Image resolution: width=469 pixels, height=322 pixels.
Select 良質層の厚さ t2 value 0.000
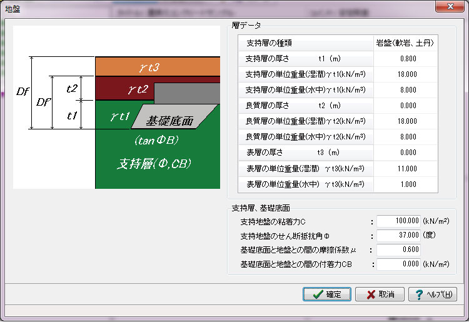406,106
